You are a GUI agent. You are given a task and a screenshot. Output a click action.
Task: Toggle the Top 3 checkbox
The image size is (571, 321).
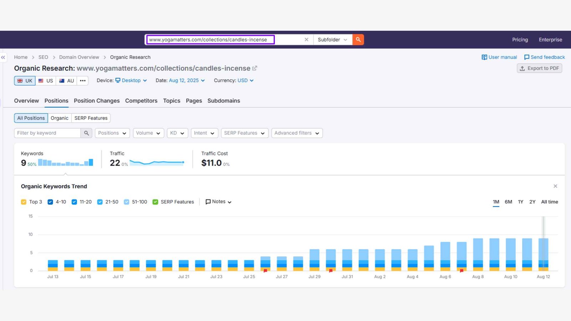pos(24,202)
